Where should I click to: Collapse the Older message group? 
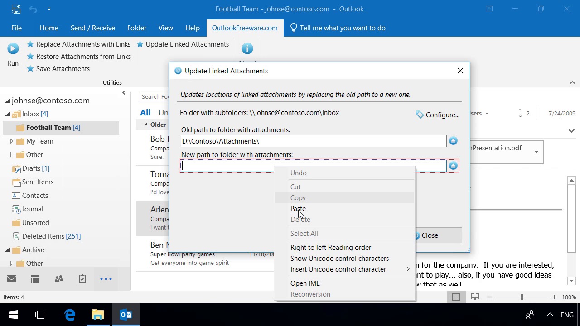(x=145, y=125)
